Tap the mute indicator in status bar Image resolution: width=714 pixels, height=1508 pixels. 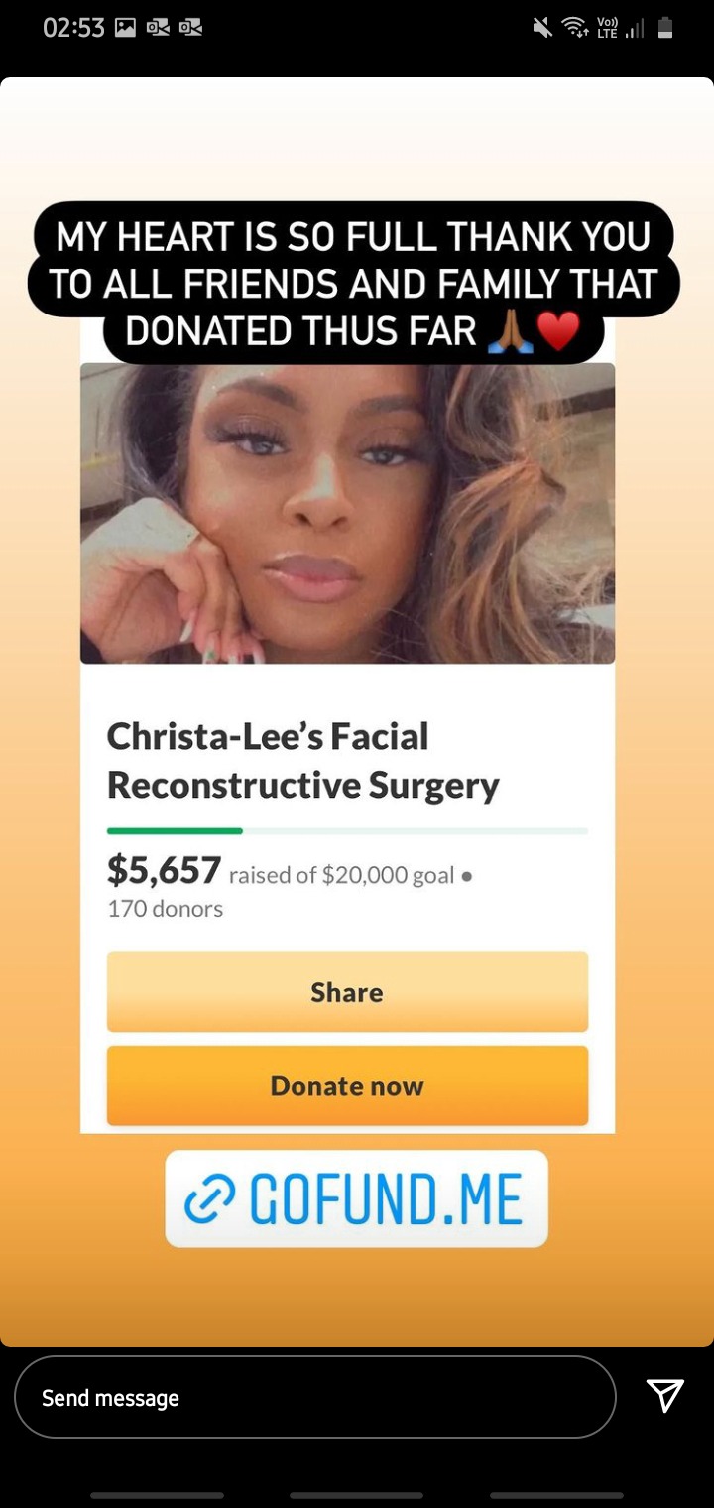542,28
